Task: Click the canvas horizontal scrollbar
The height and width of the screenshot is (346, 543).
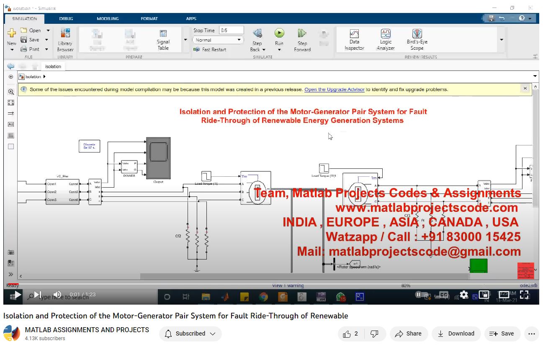Action: (x=304, y=276)
